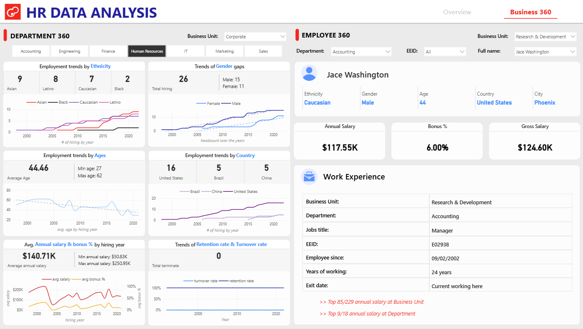
Task: Click the red marker beside DEPARTMENT 360
Action: [5, 35]
